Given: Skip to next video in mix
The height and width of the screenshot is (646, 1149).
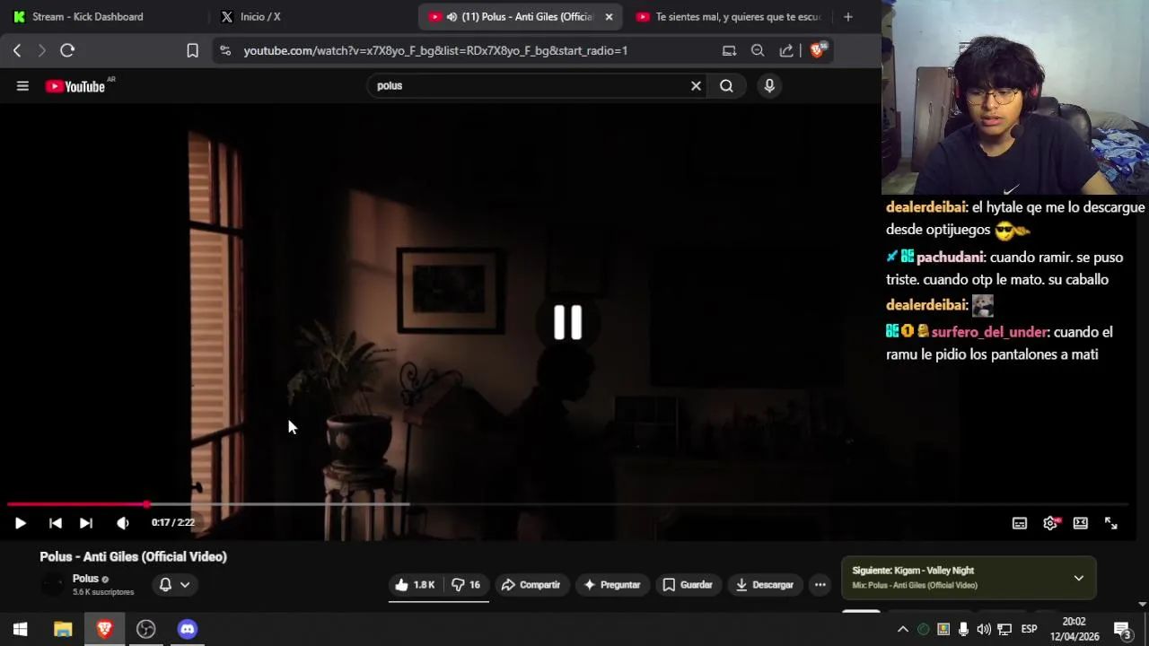Looking at the screenshot, I should pyautogui.click(x=86, y=523).
